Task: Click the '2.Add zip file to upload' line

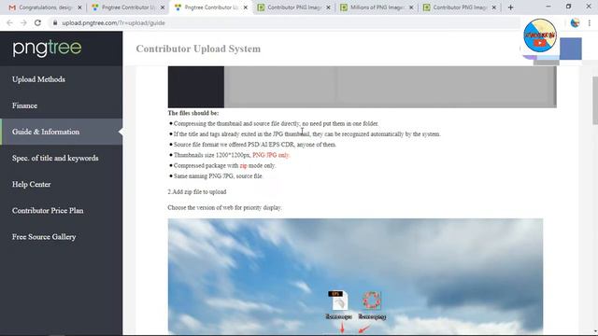Action: pos(197,192)
